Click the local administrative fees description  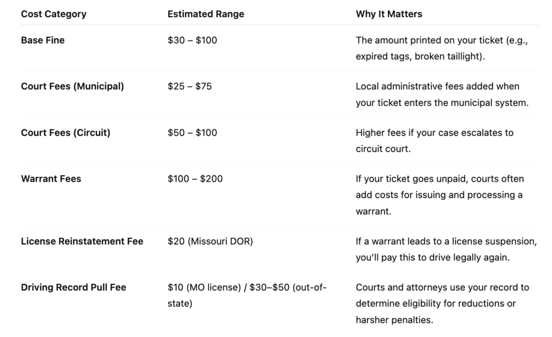tap(442, 94)
